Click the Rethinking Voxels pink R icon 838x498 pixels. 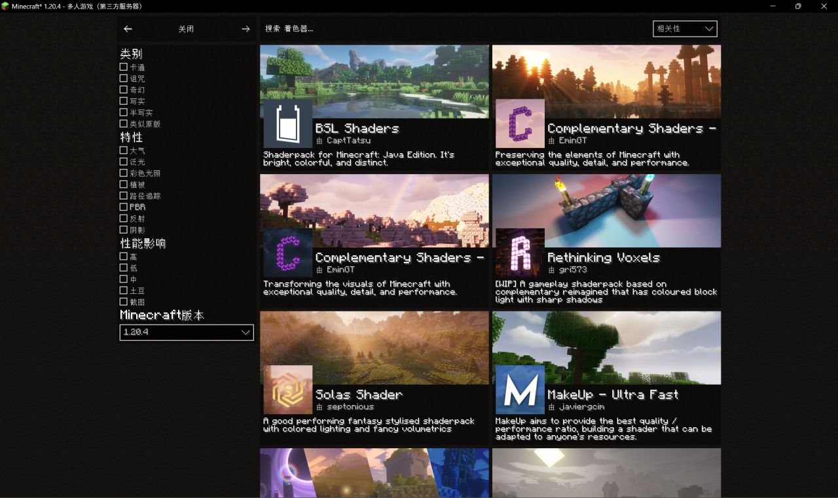tap(520, 253)
